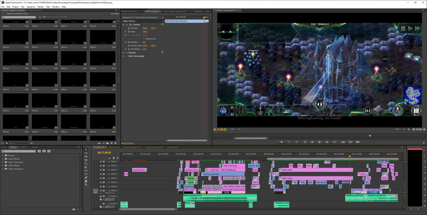427x215 pixels.
Task: Reset the Opacity effect
Action: tap(162, 53)
